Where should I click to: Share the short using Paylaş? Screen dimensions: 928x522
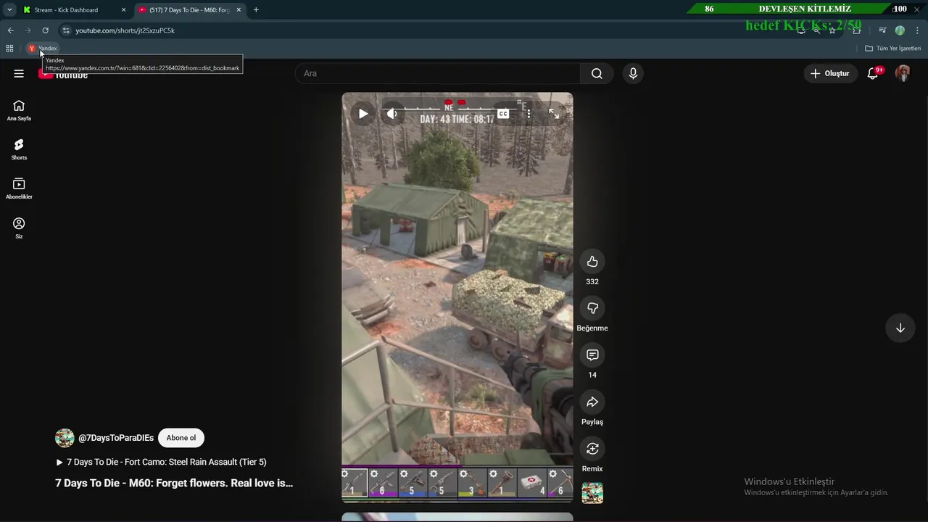pyautogui.click(x=592, y=402)
